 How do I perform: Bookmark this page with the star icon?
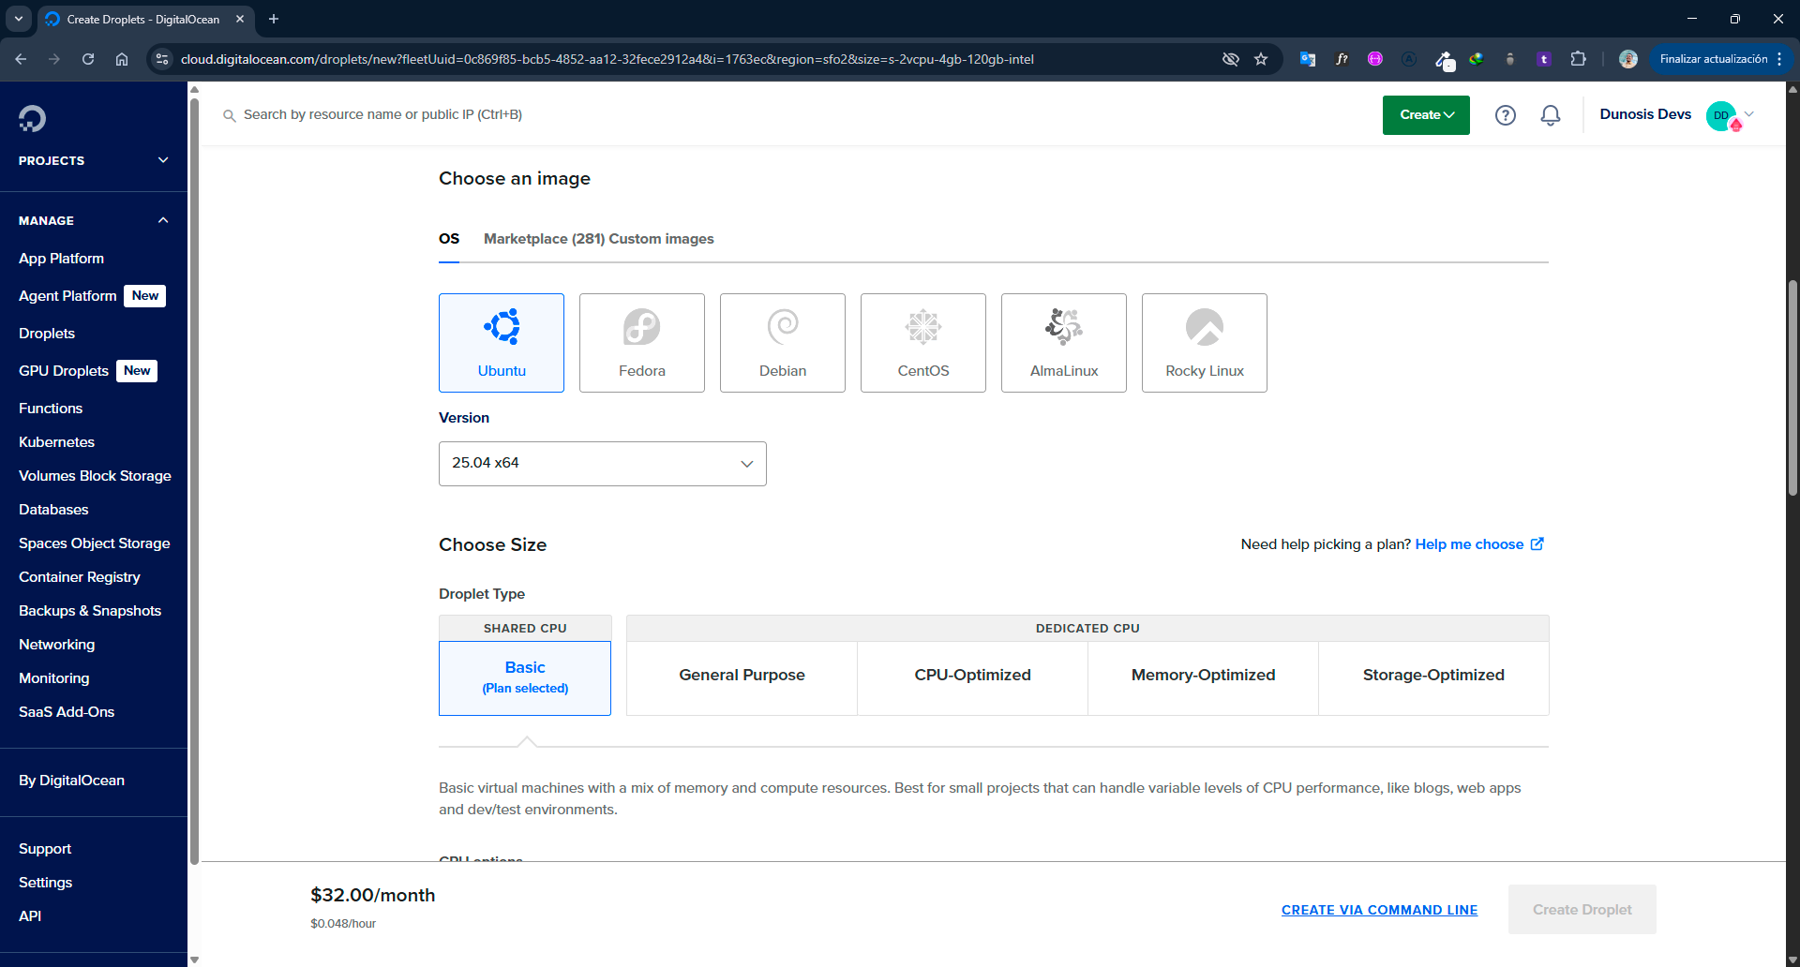(x=1261, y=59)
